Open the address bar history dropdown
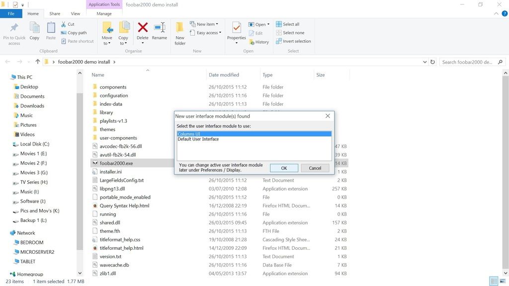Image resolution: width=509 pixels, height=286 pixels. tap(424, 62)
